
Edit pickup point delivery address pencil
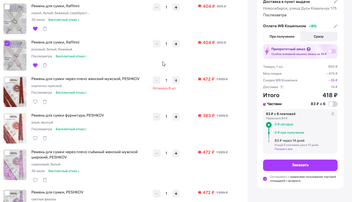(336, 2)
